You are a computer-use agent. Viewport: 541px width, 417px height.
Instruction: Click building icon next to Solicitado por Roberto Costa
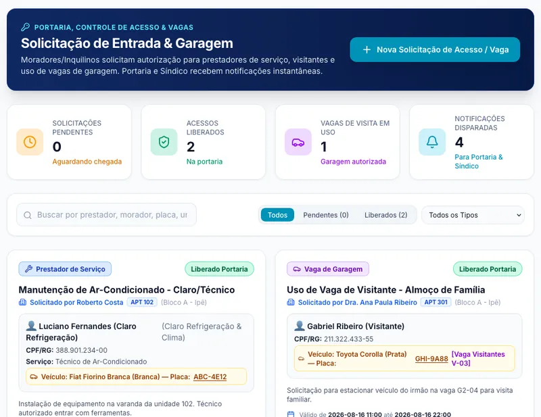click(x=22, y=303)
